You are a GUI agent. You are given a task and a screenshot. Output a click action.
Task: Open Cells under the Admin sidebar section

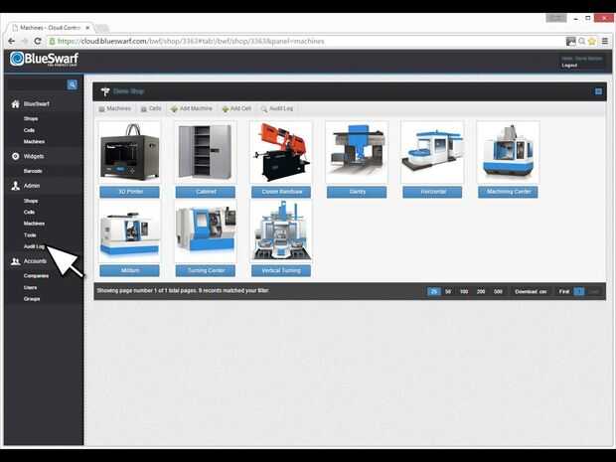click(x=29, y=212)
